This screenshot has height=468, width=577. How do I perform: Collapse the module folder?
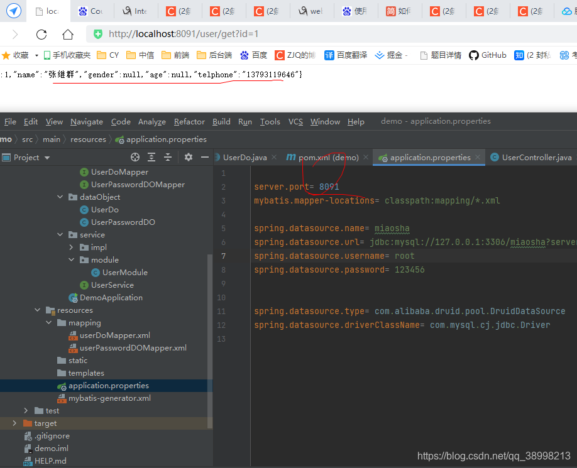tap(72, 259)
